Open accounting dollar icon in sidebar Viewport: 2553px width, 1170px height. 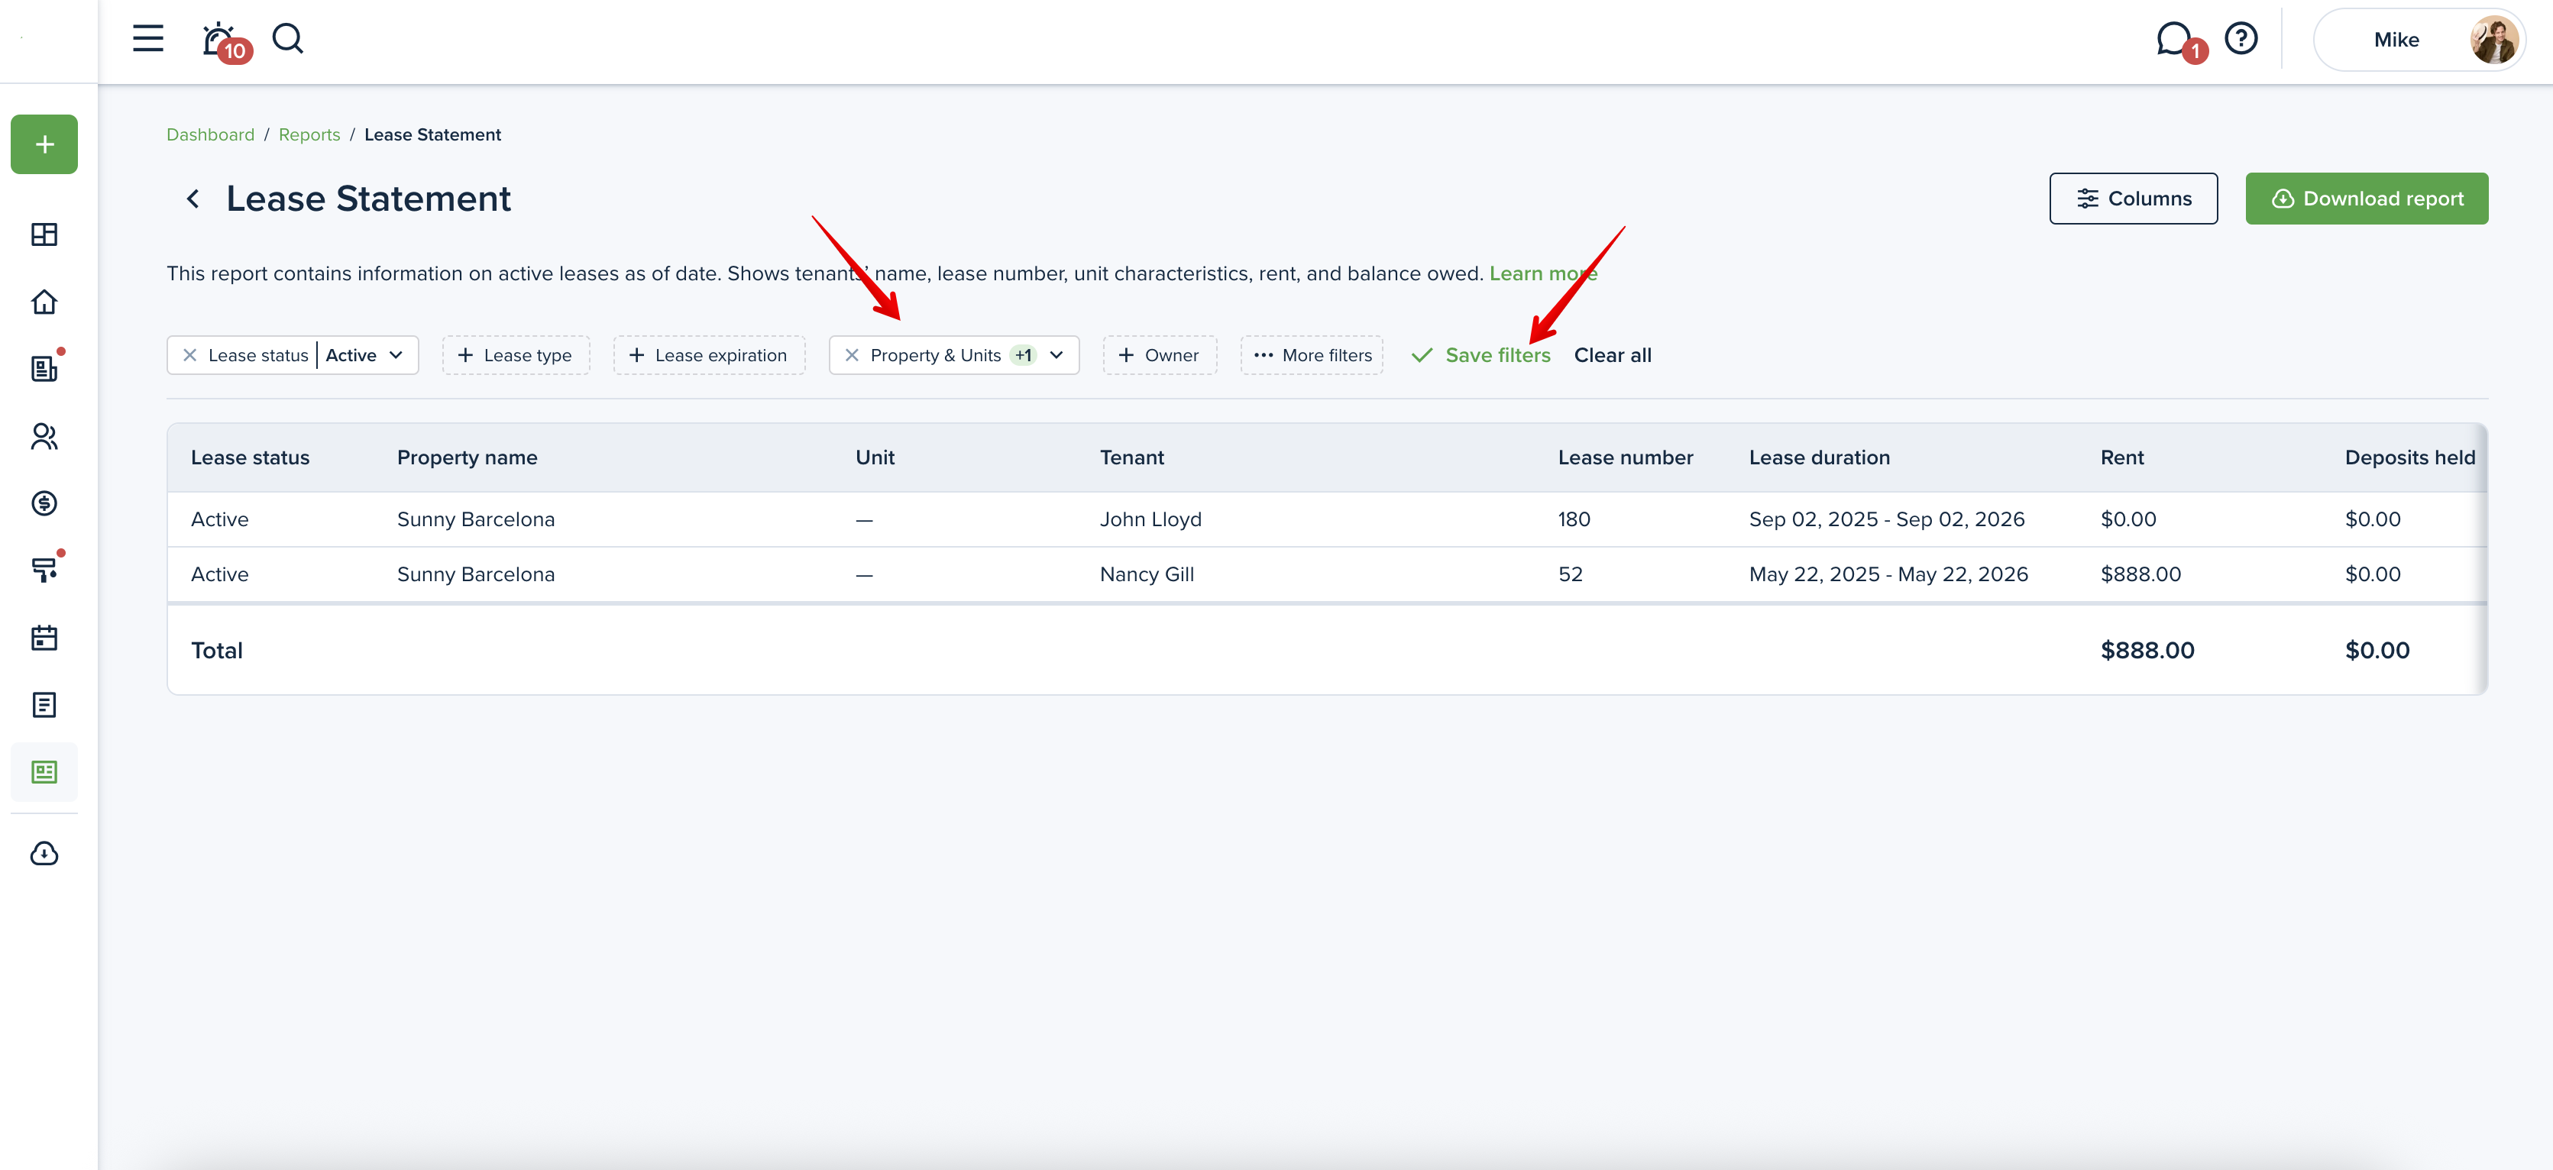44,503
